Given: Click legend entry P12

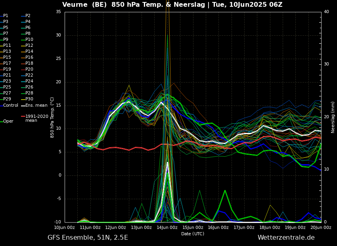Looking at the screenshot, I should point(27,45).
